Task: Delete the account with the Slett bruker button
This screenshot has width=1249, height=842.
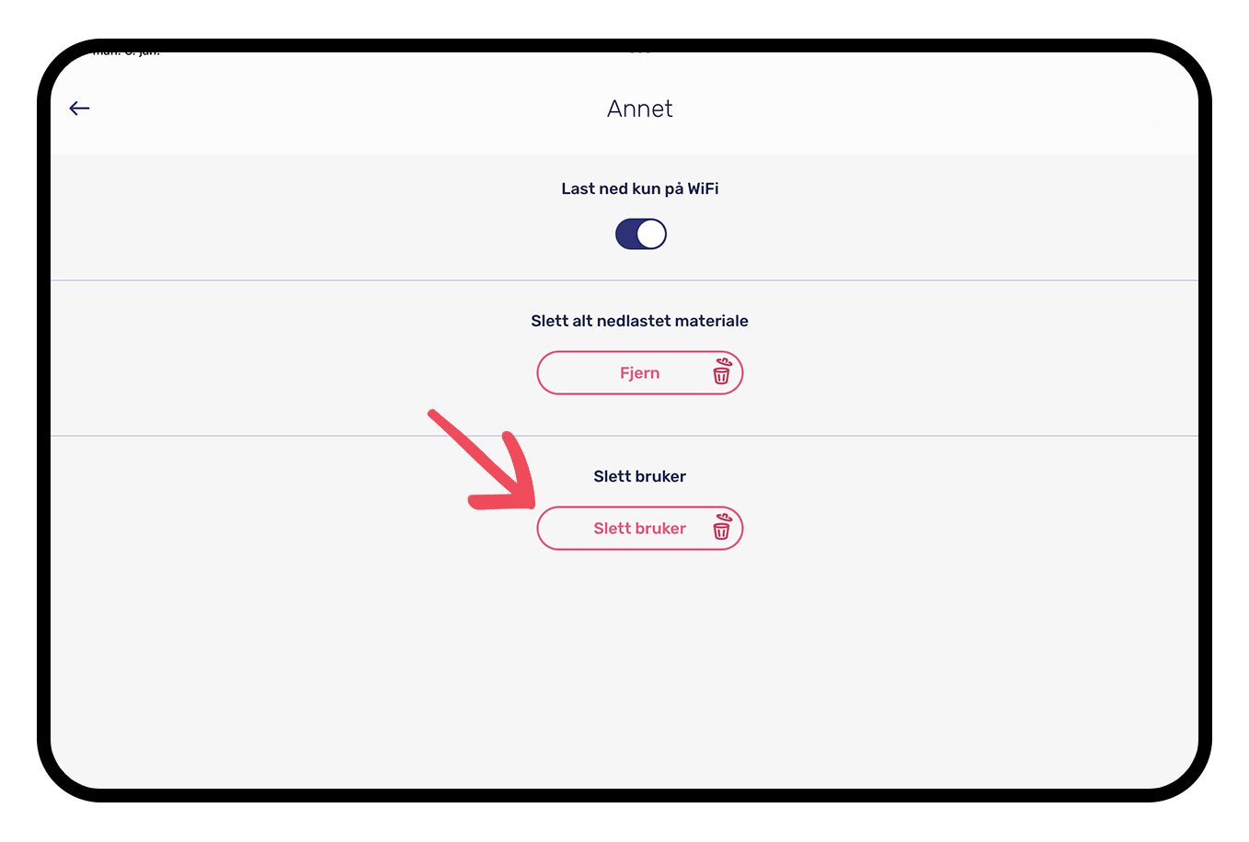Action: [x=640, y=529]
